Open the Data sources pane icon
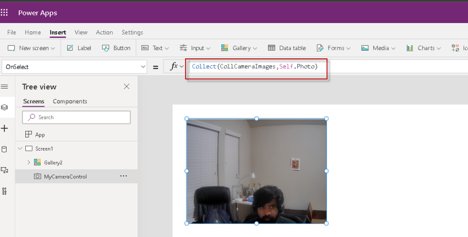This screenshot has width=468, height=237. (4, 150)
